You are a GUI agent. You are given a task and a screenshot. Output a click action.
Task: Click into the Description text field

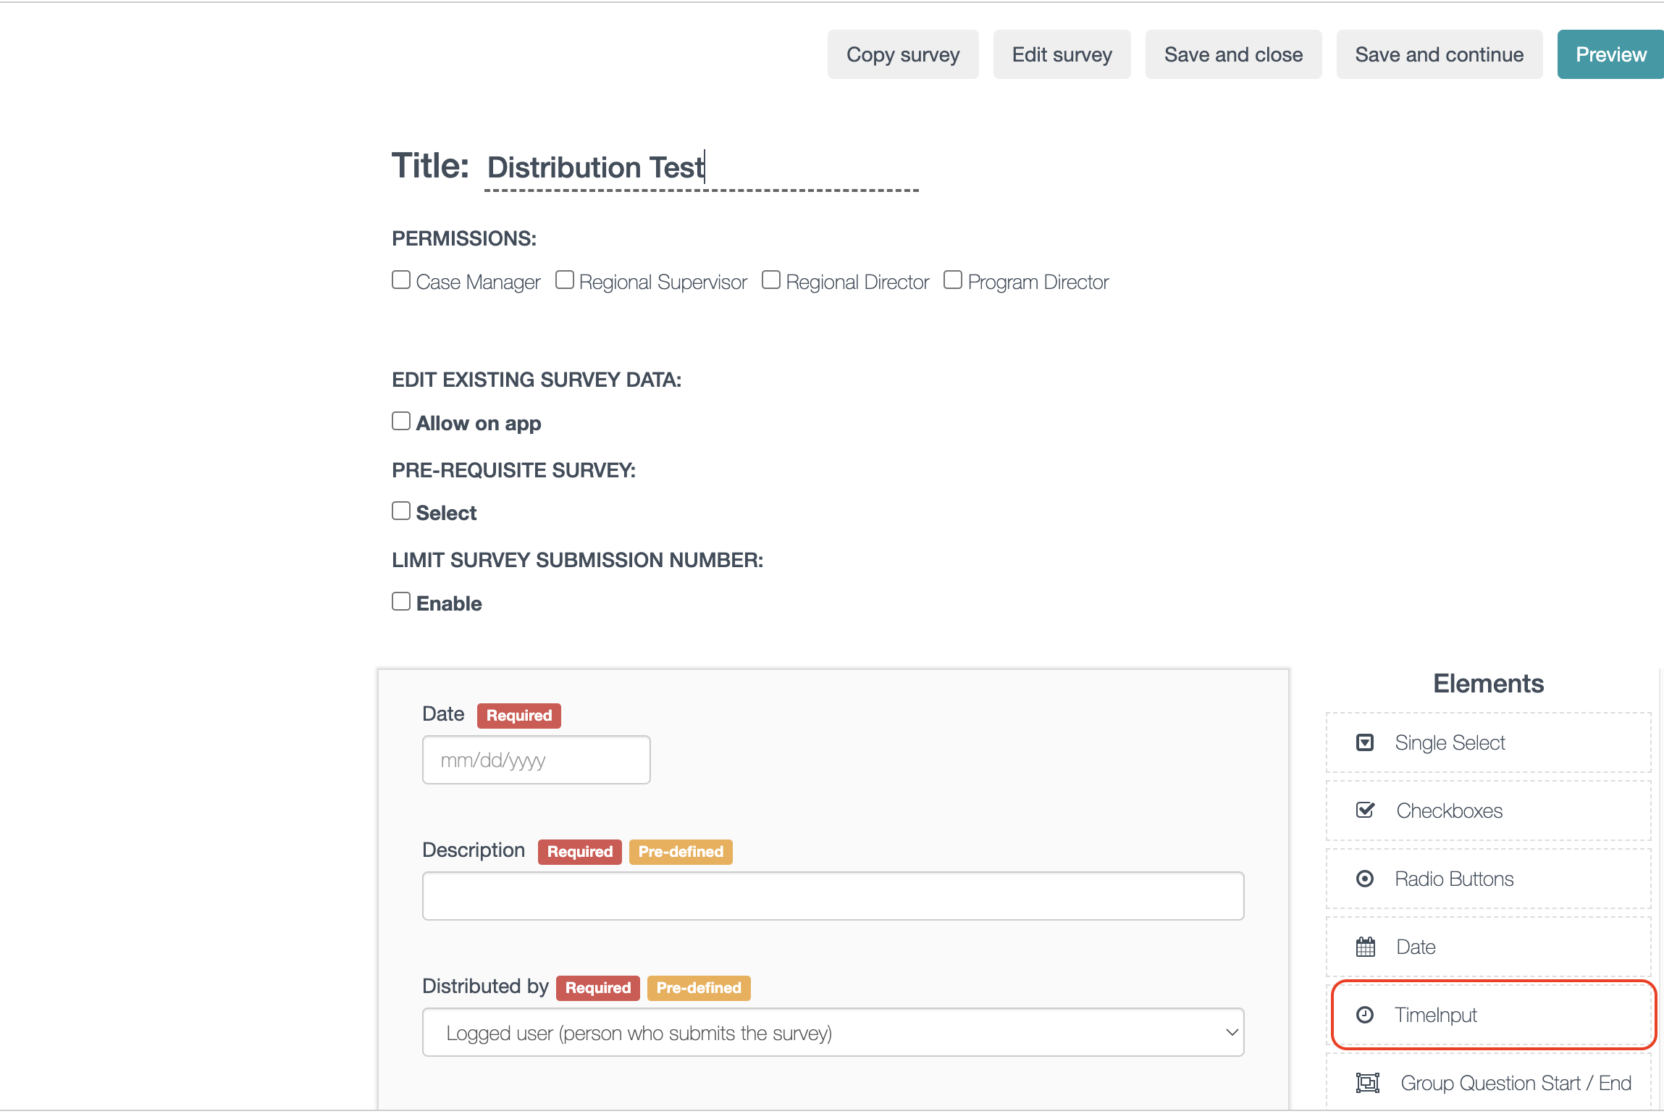[x=833, y=896]
